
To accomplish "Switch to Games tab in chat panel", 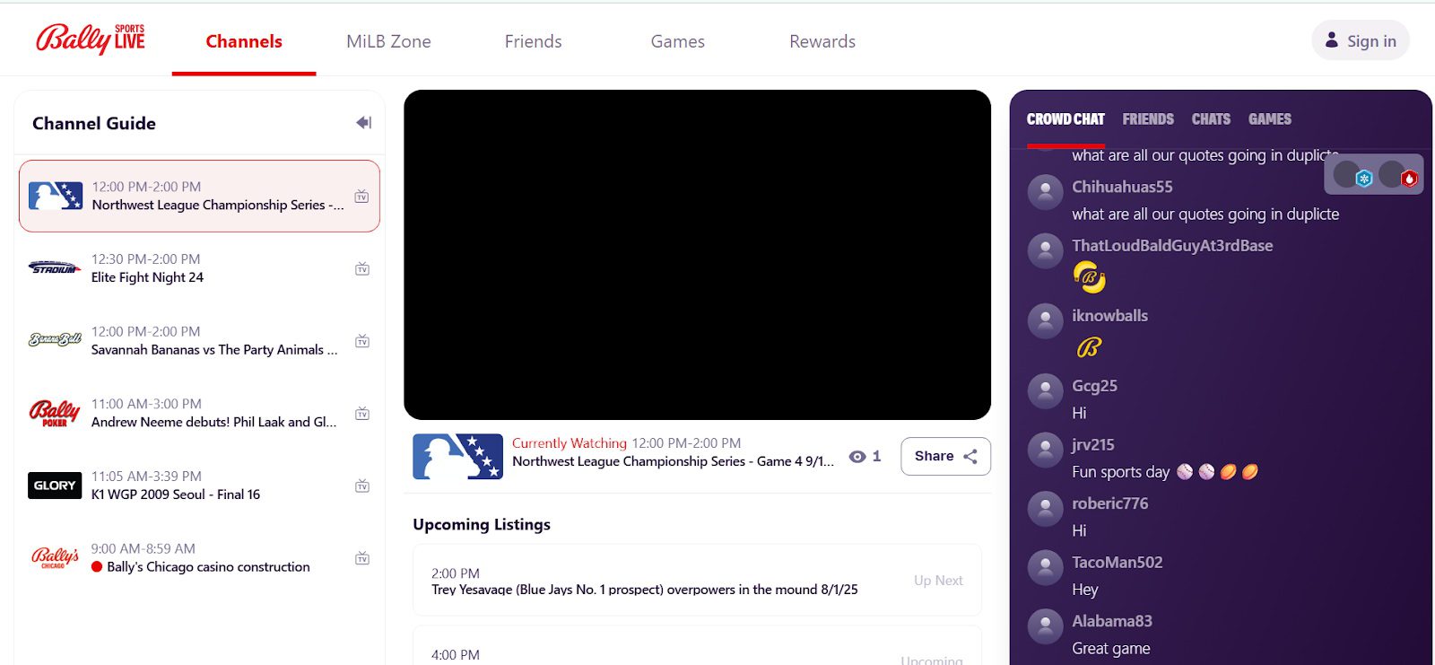I will pos(1269,119).
